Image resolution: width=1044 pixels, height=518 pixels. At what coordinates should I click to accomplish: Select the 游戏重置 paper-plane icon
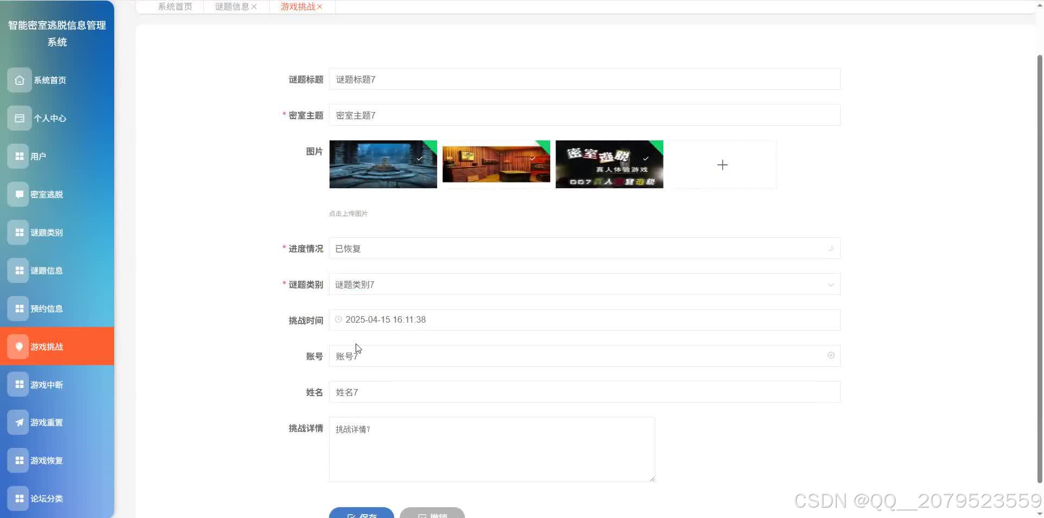(x=19, y=422)
